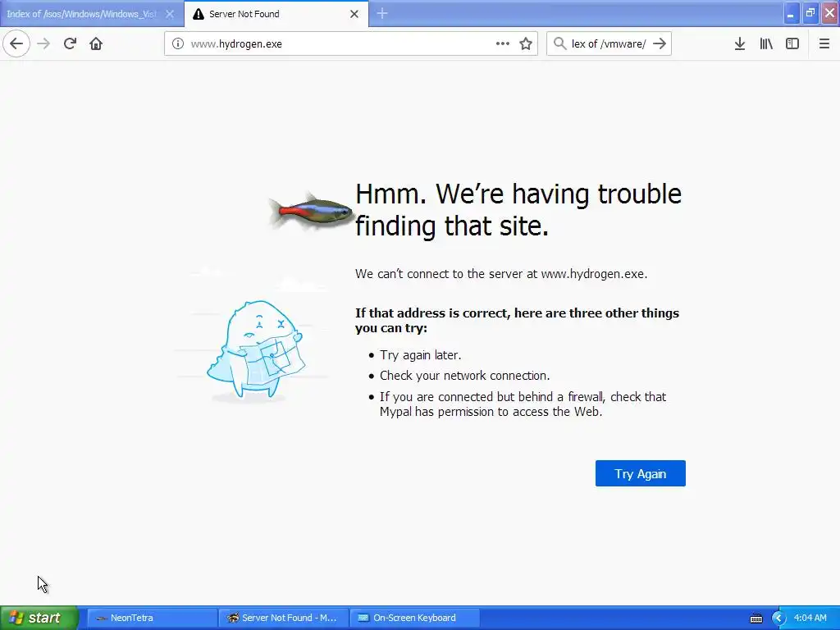
Task: Go back to the previous page
Action: pyautogui.click(x=16, y=44)
